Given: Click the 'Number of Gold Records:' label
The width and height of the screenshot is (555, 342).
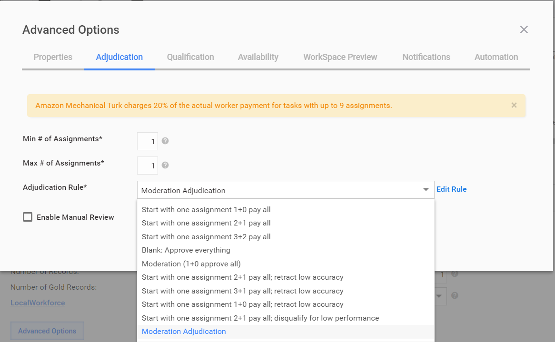Looking at the screenshot, I should tap(53, 287).
